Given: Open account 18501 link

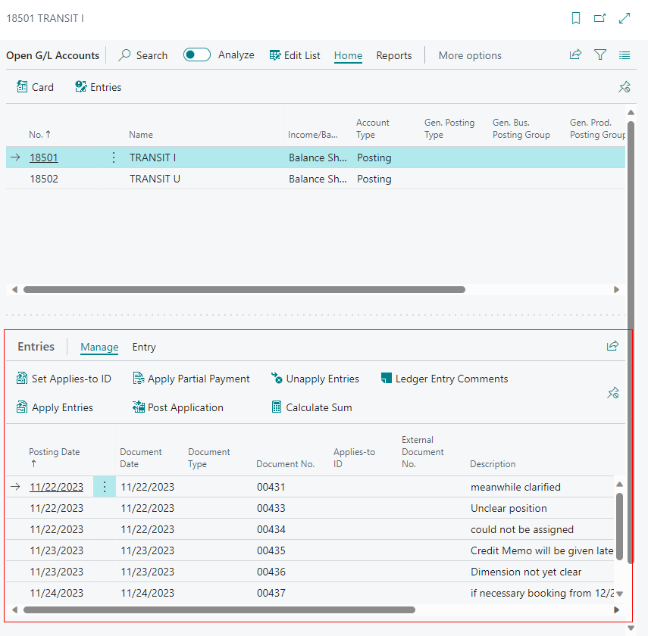Looking at the screenshot, I should (x=43, y=157).
